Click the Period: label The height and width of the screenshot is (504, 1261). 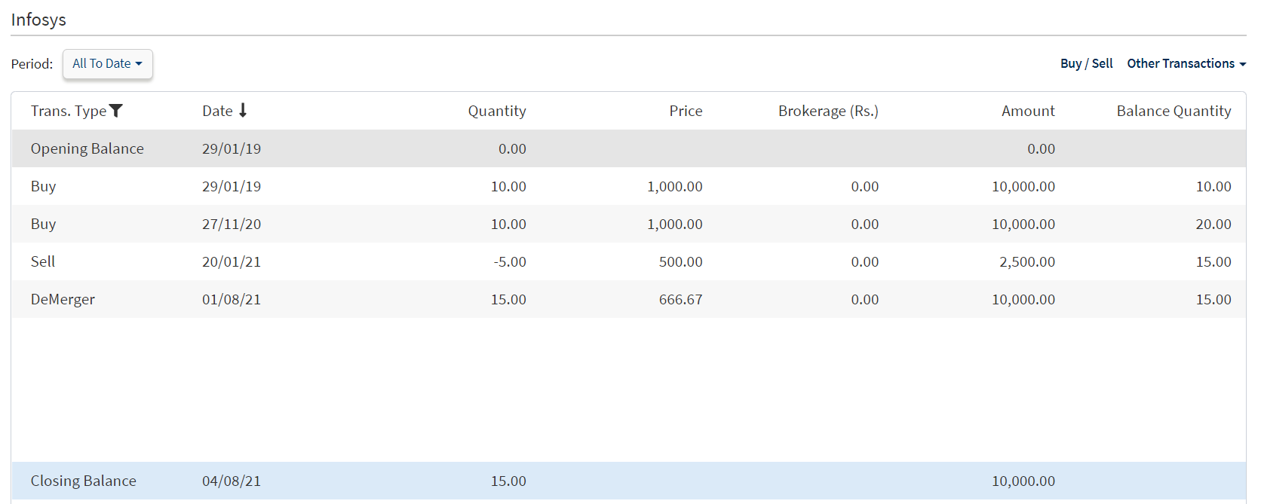[x=32, y=64]
